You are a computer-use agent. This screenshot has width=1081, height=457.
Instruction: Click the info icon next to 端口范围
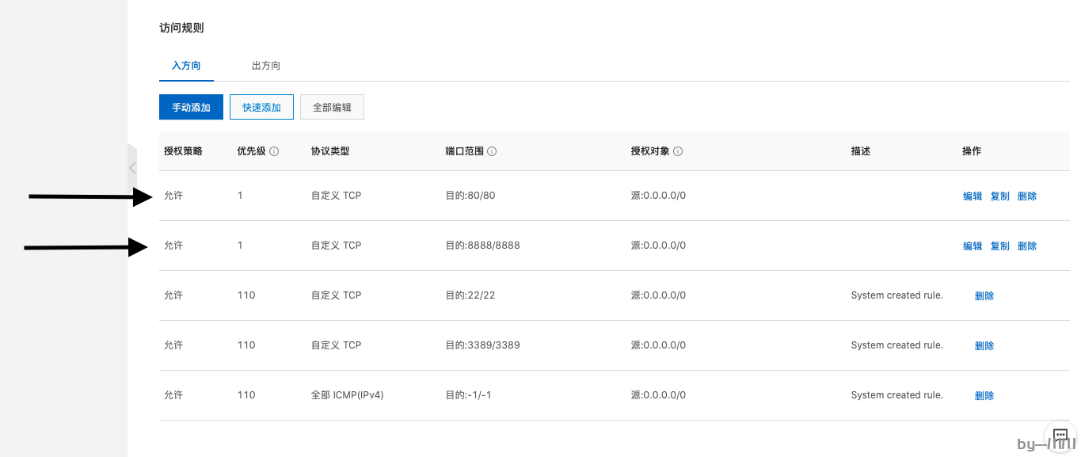(492, 151)
